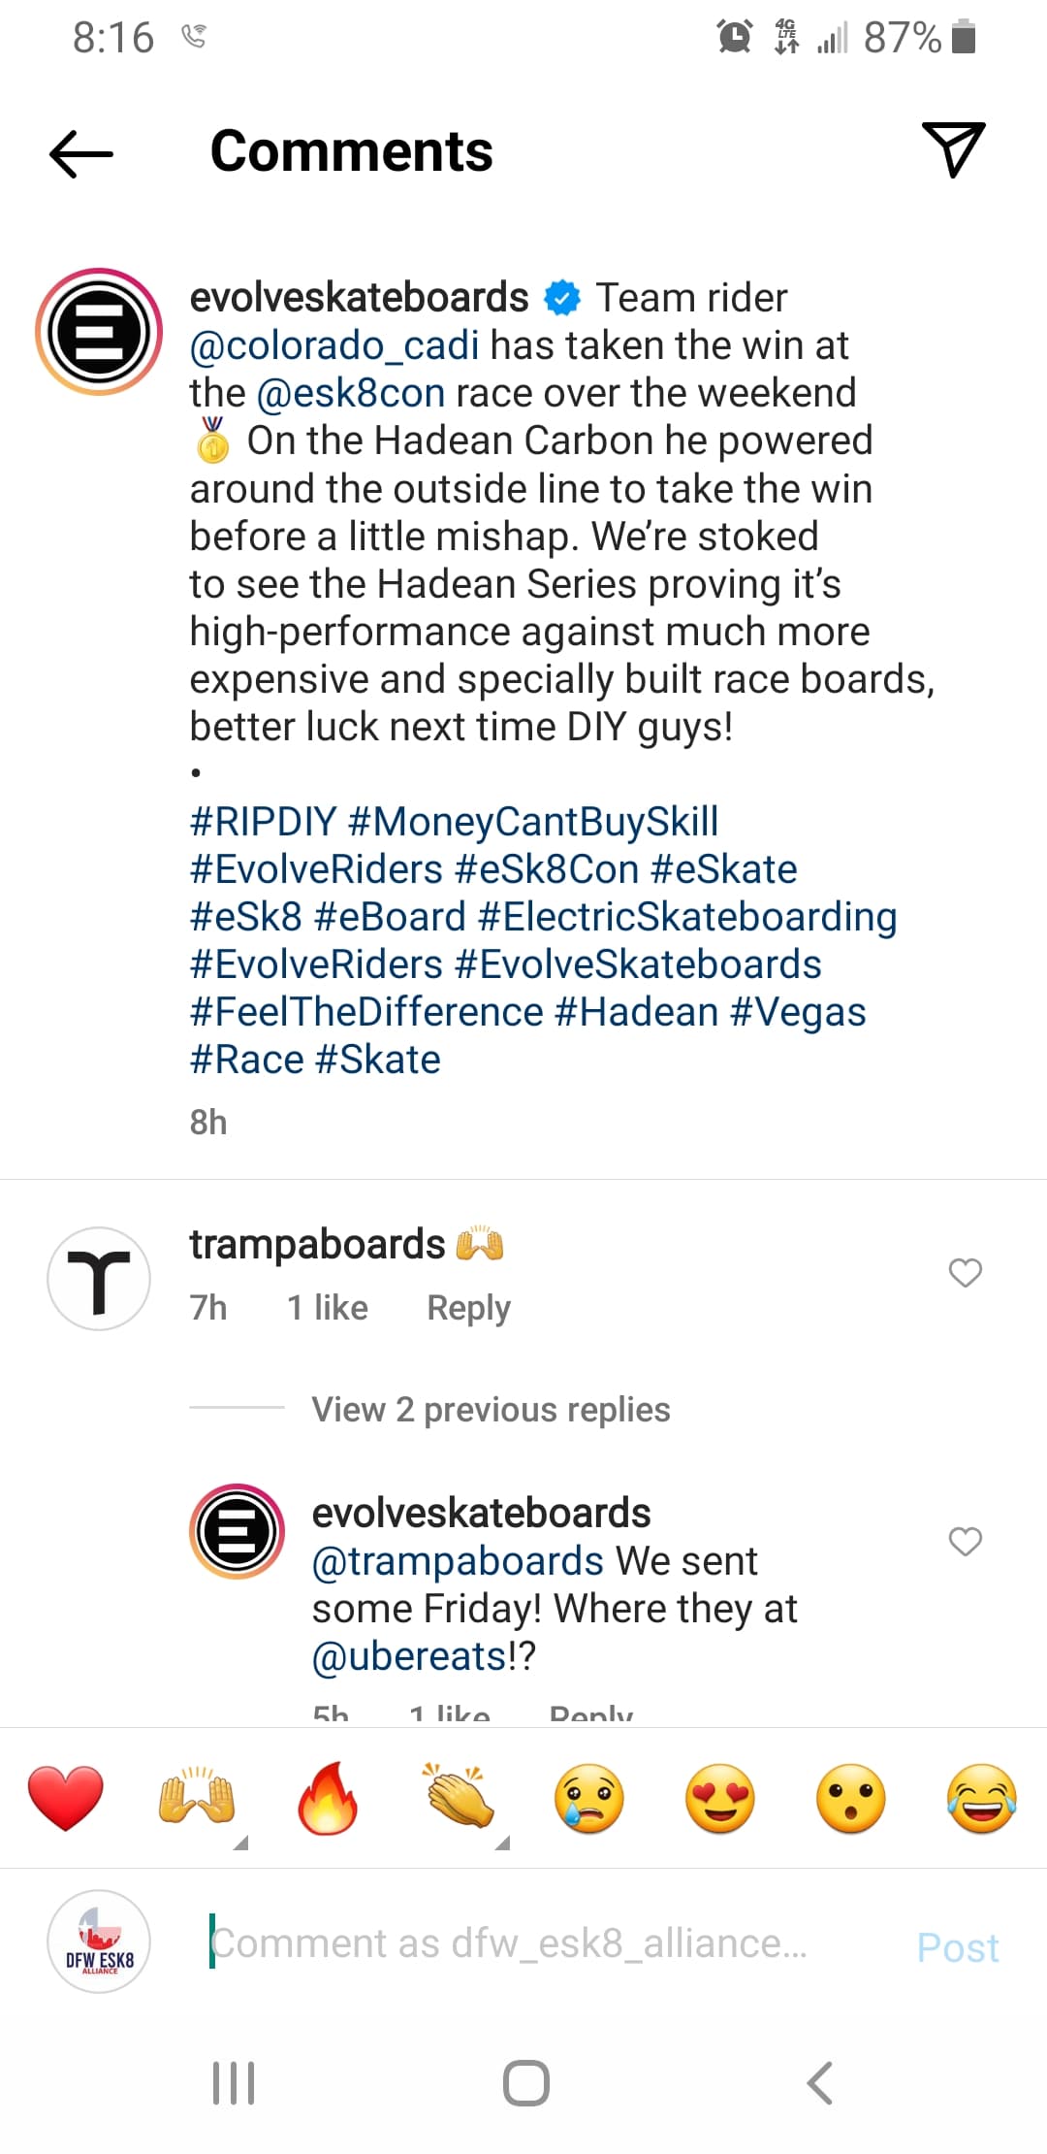Insert laughing tears emoji

pyautogui.click(x=982, y=1798)
